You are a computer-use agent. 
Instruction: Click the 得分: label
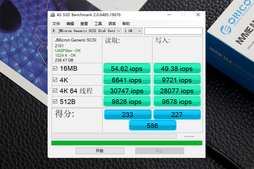pos(64,114)
